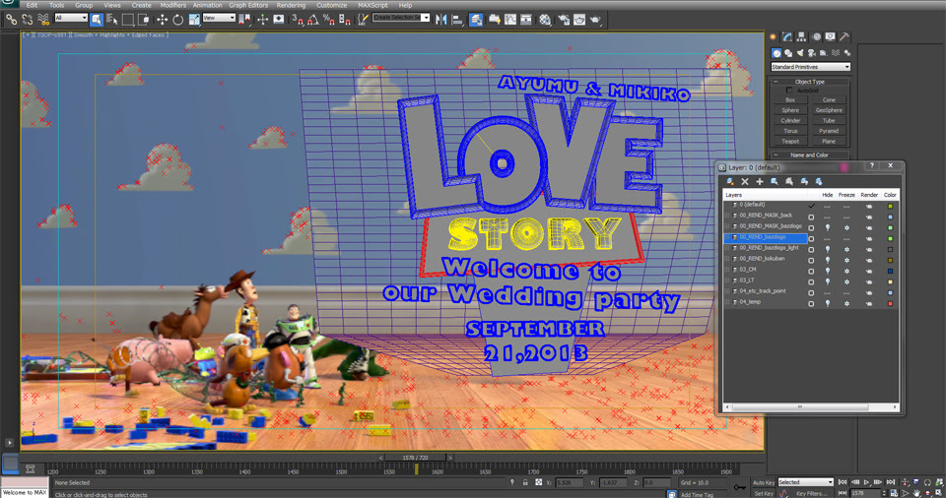The height and width of the screenshot is (498, 946).
Task: Open the Rendering menu
Action: [x=291, y=5]
